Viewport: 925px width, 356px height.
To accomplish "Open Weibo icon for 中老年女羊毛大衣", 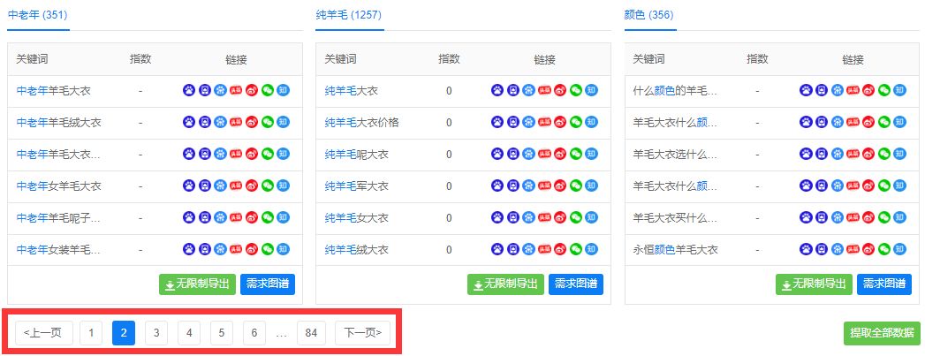I will click(252, 186).
